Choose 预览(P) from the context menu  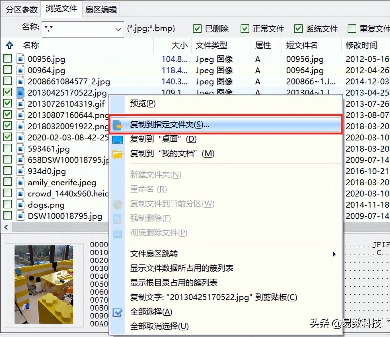143,103
